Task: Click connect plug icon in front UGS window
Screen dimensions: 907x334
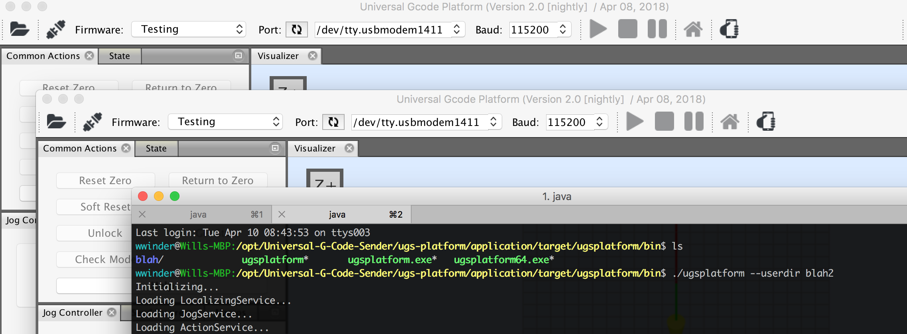Action: pos(92,122)
